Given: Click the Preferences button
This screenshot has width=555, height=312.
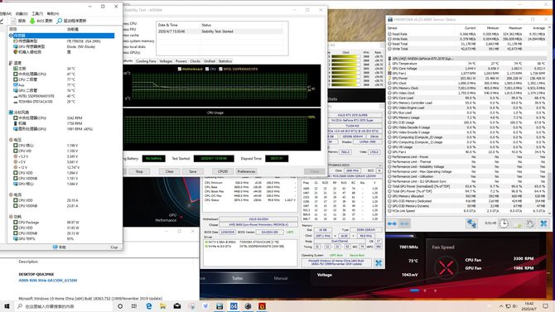Looking at the screenshot, I should pos(246,171).
